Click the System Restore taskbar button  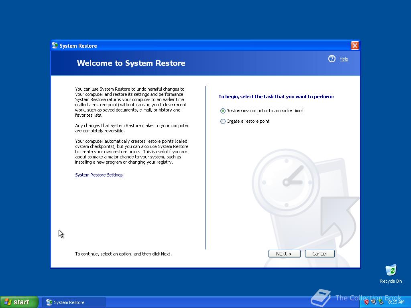tap(74, 302)
